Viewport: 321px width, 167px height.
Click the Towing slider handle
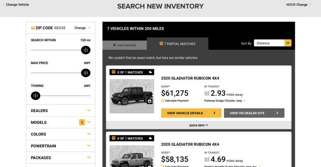click(x=36, y=95)
